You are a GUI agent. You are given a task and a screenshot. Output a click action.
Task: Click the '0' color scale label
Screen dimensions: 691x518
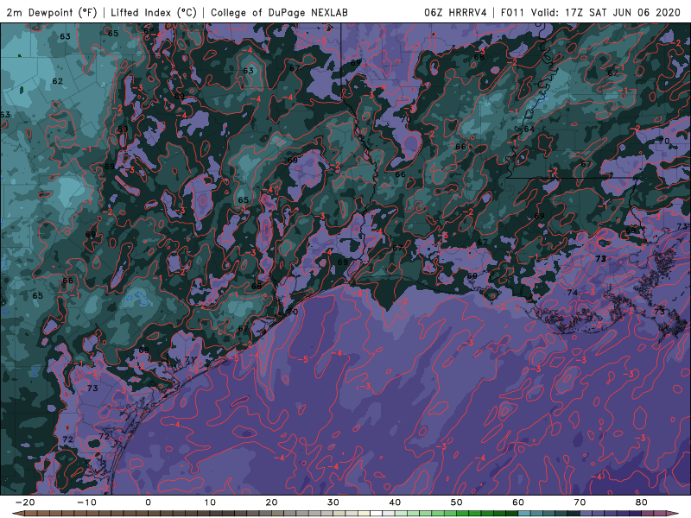click(148, 502)
